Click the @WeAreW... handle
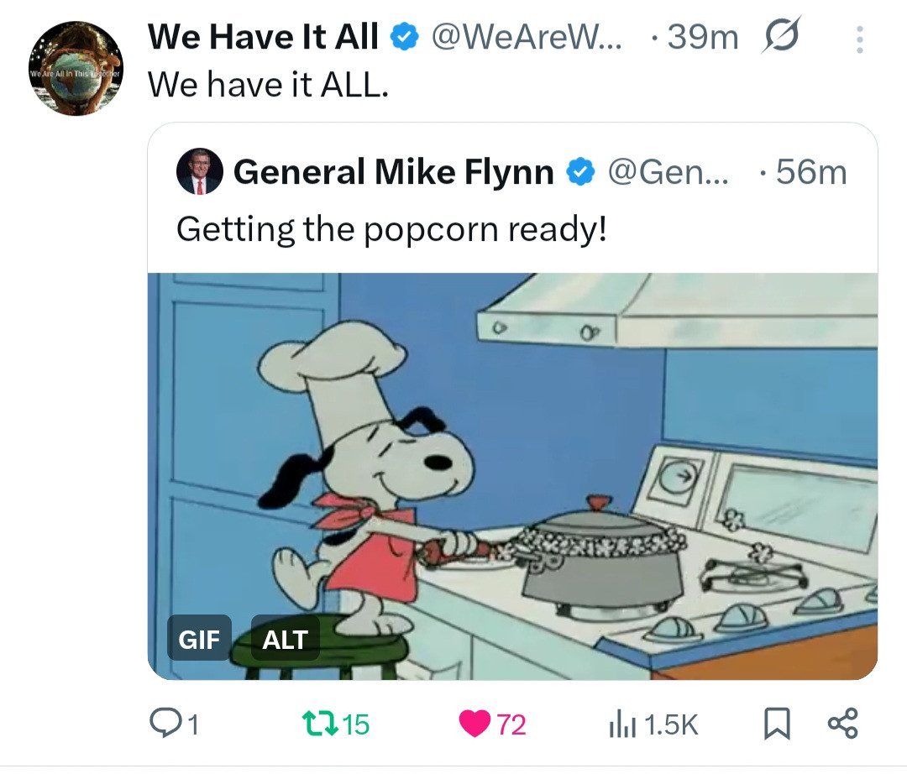The width and height of the screenshot is (907, 774). click(527, 38)
